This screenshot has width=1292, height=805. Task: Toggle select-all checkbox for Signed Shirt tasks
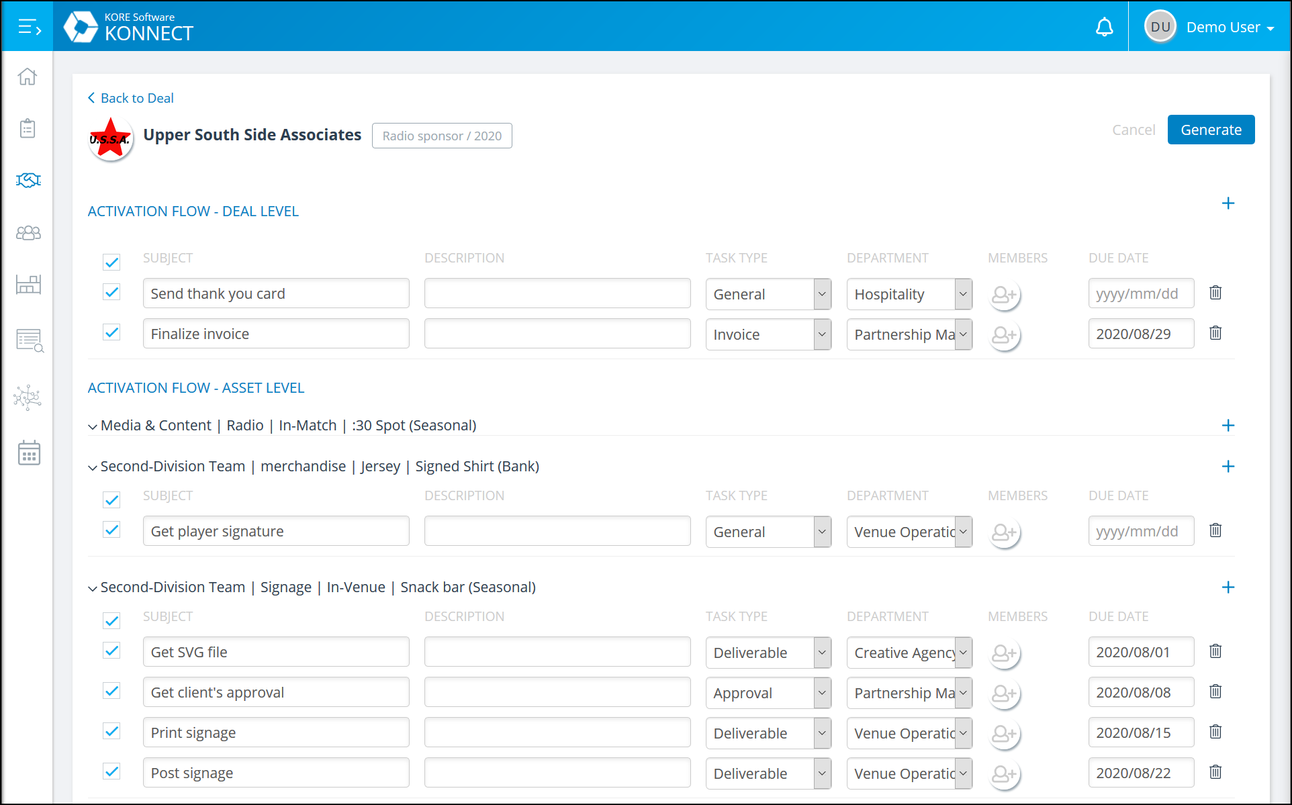111,500
